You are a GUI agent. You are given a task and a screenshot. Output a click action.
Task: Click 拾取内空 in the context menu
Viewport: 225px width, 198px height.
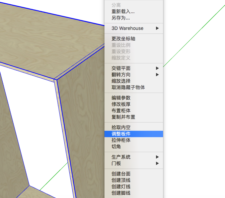click(x=121, y=127)
